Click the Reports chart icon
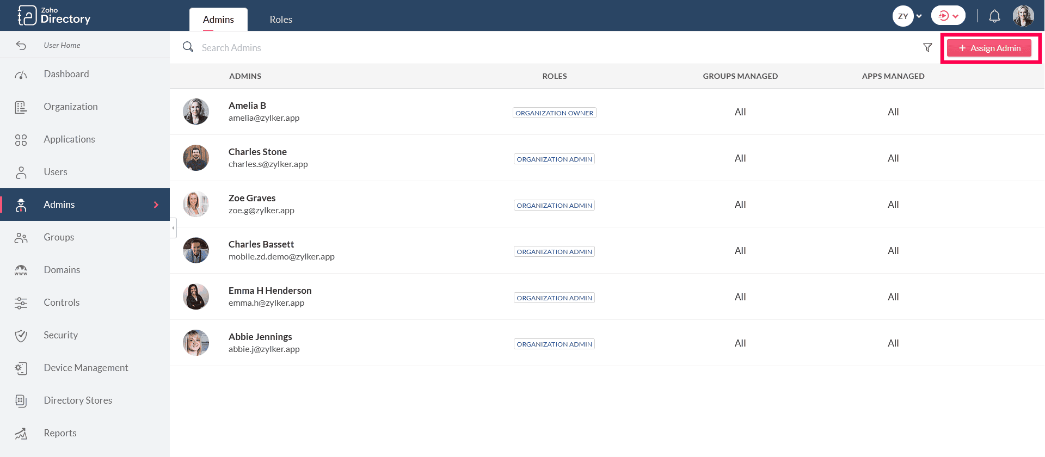 21,434
